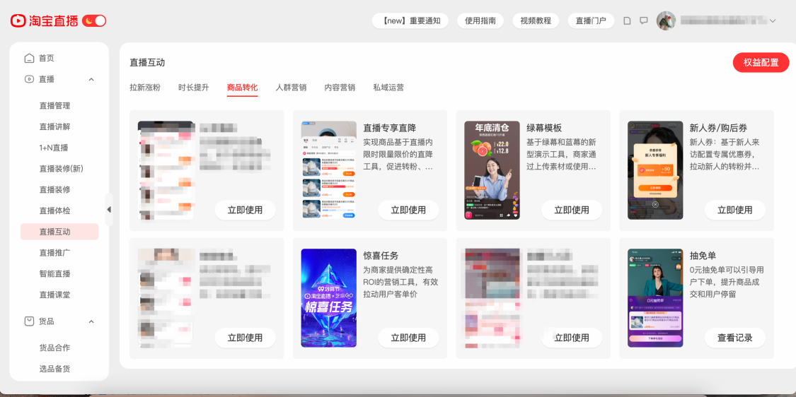Collapse the sidebar with the arrow handle
This screenshot has height=397, width=796.
(x=109, y=209)
